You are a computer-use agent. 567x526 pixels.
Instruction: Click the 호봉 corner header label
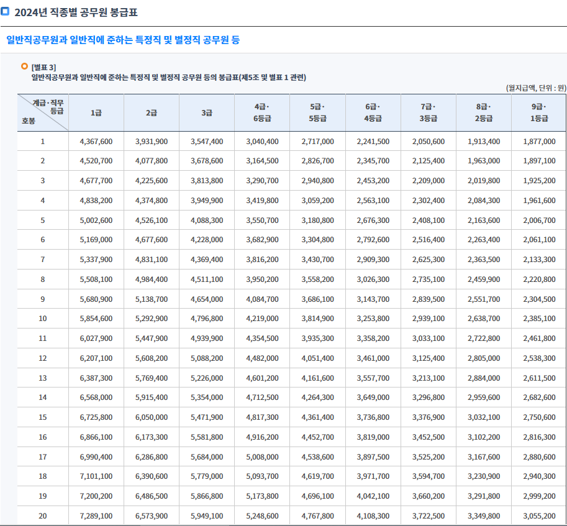(28, 121)
